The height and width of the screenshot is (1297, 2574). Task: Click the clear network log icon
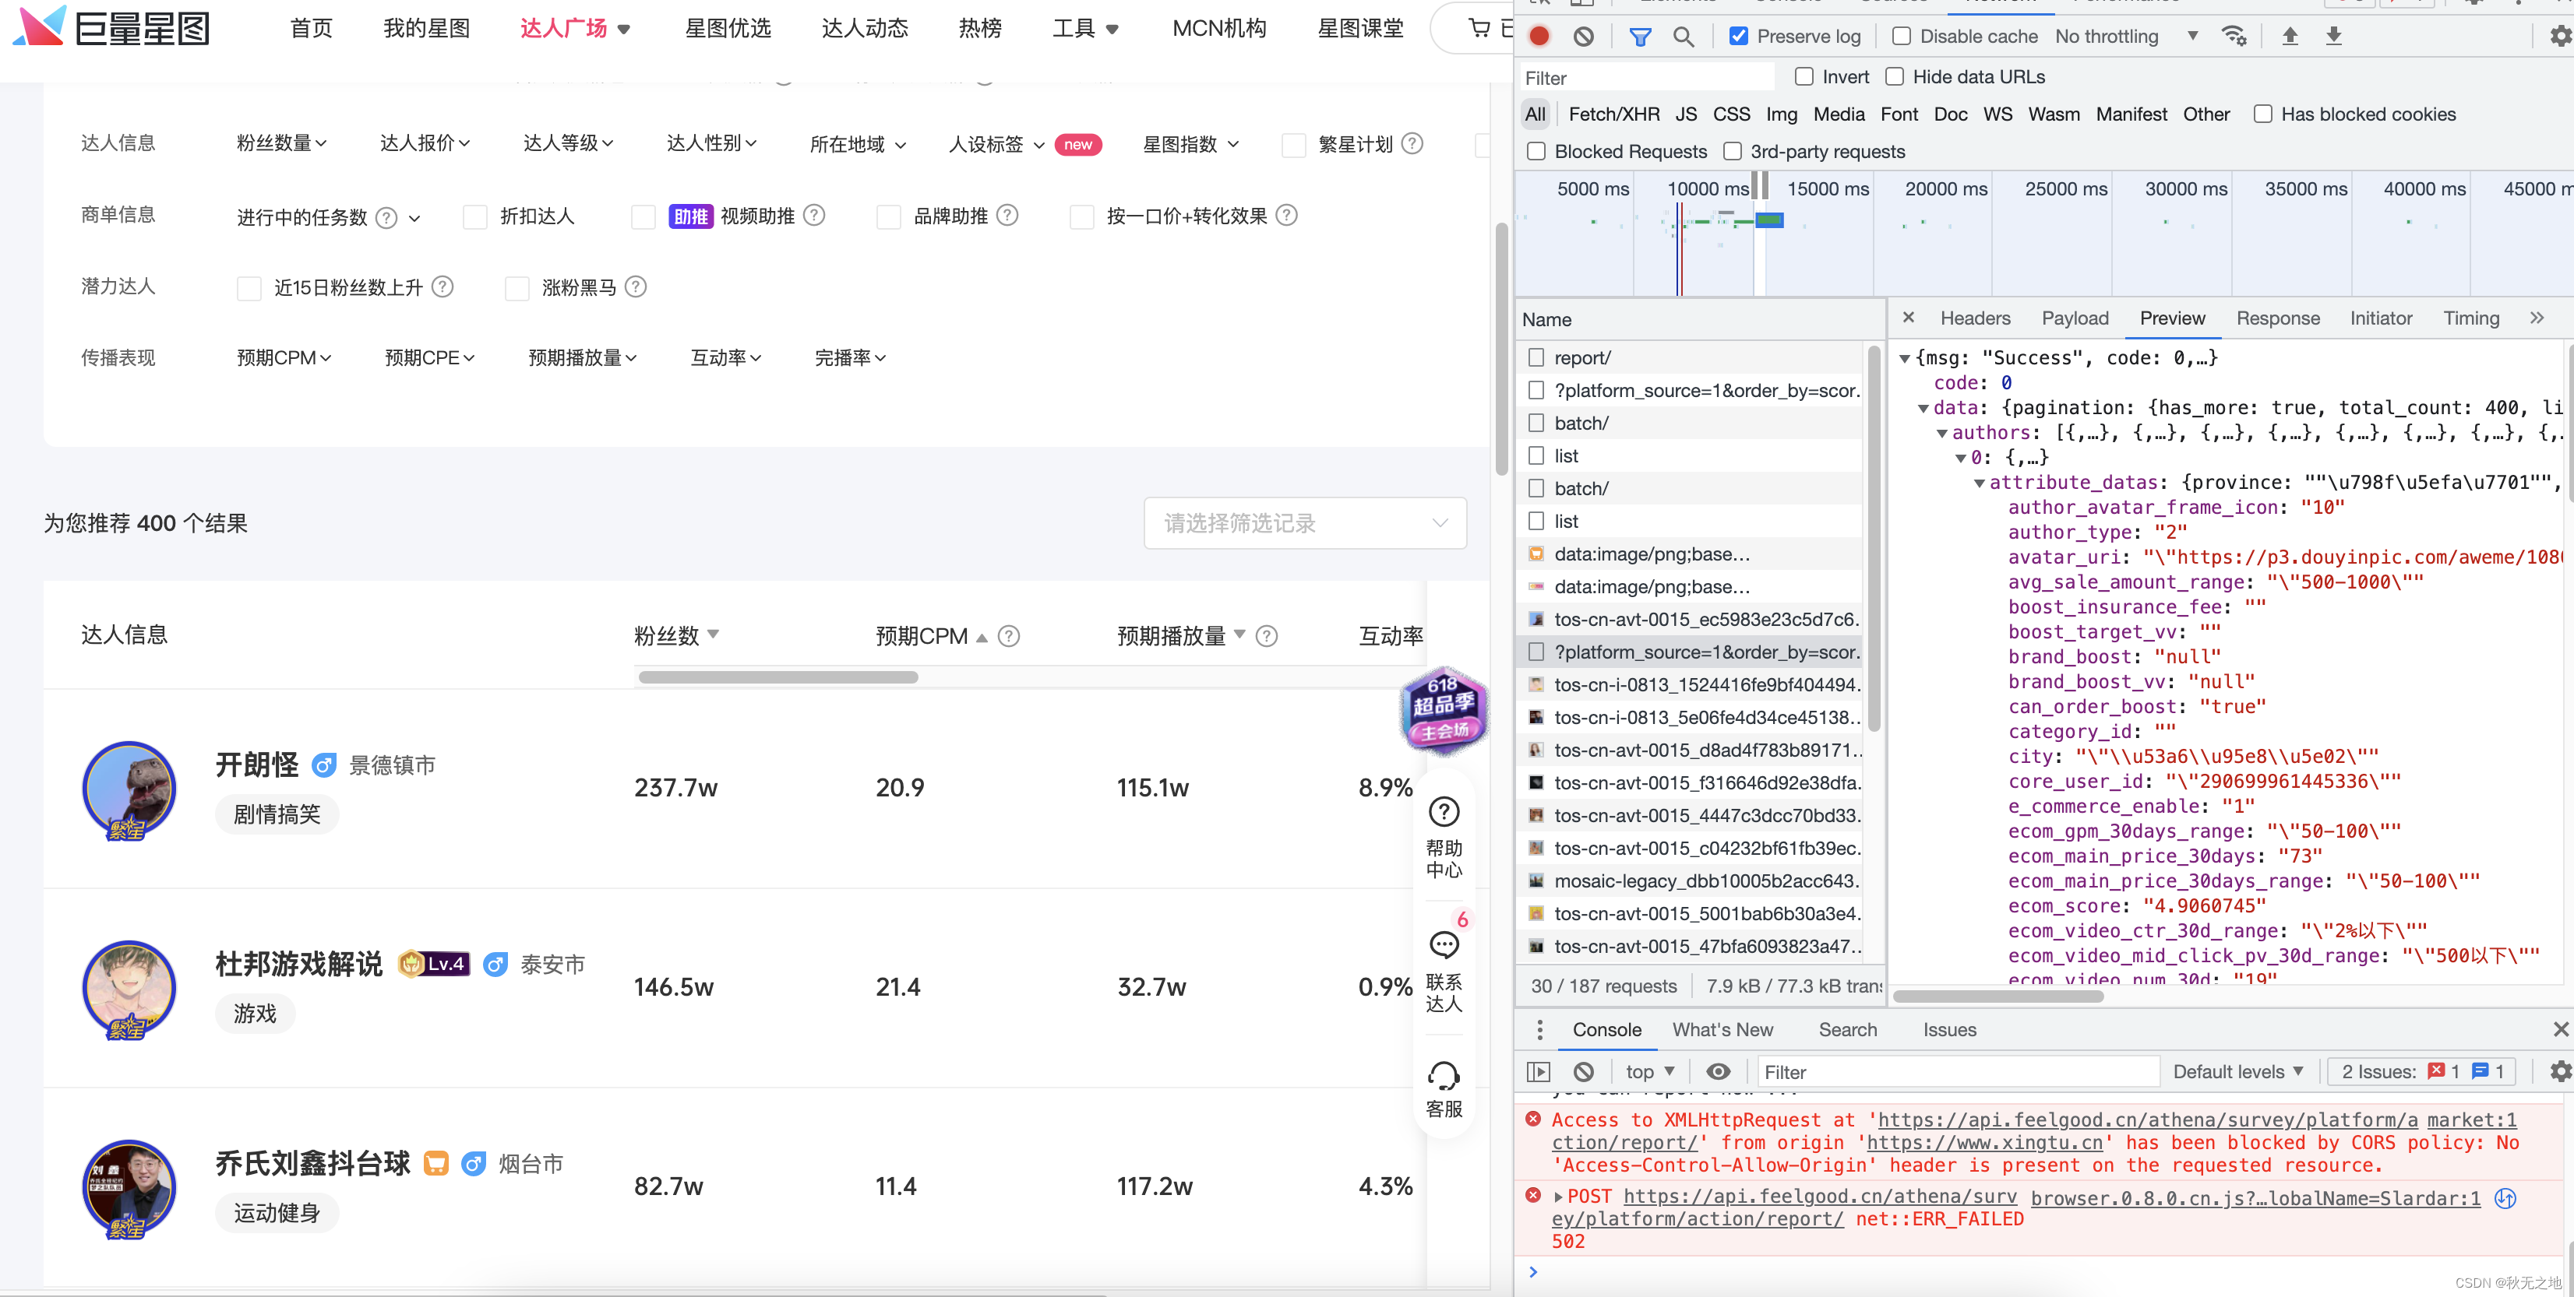(1583, 37)
